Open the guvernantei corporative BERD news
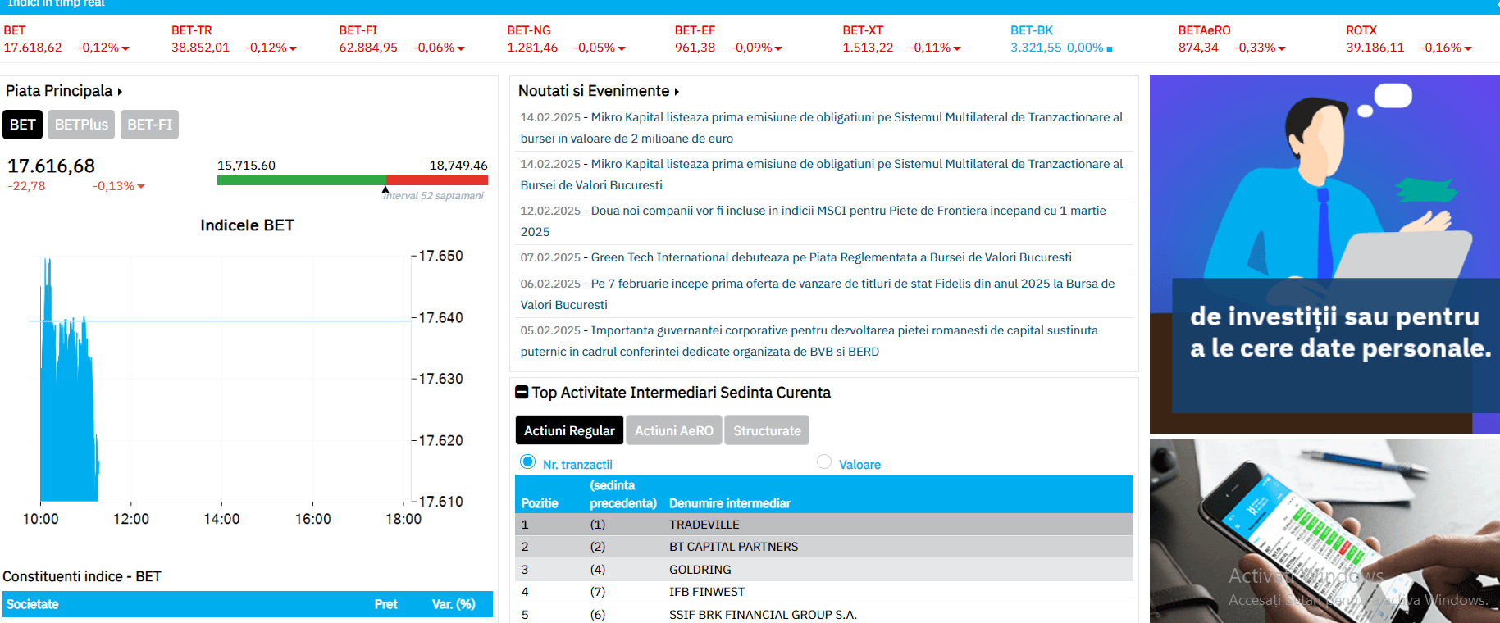The height and width of the screenshot is (623, 1500). 809,341
